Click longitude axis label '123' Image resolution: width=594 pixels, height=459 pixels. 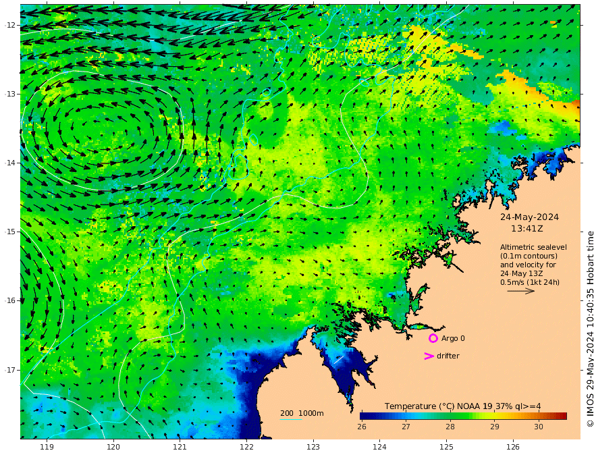click(x=313, y=447)
